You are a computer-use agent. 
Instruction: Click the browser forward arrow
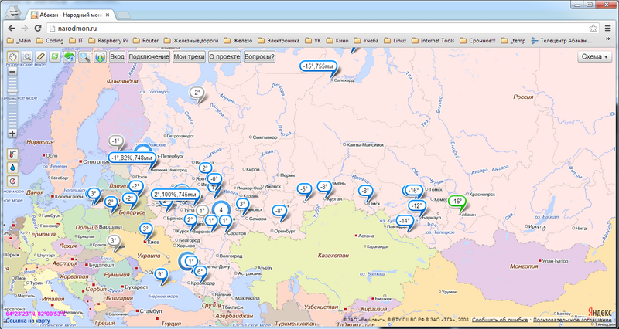coord(25,29)
